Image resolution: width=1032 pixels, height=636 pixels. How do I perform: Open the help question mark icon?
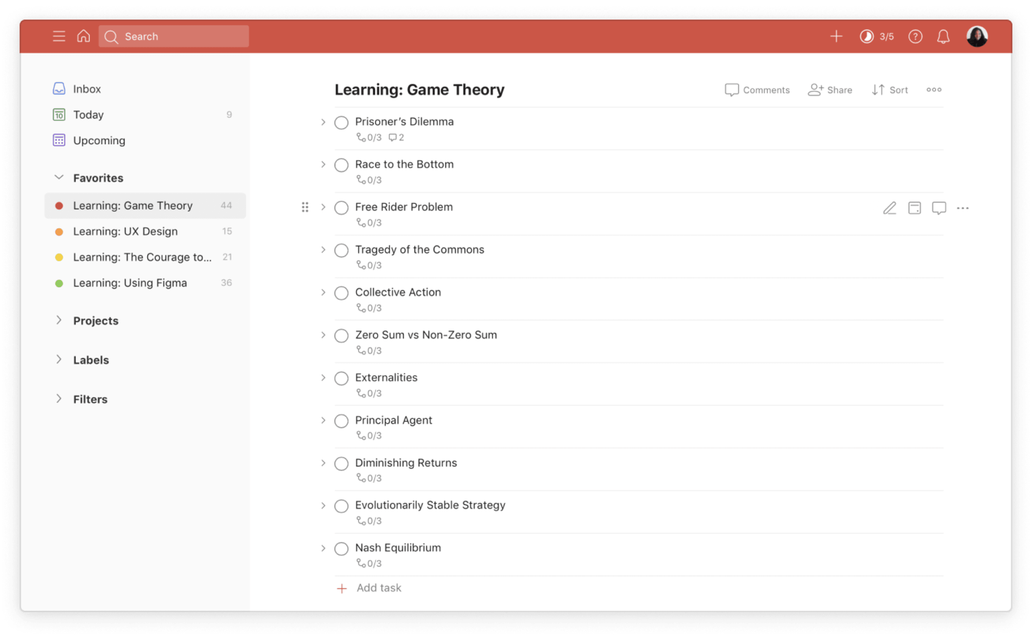pos(915,37)
